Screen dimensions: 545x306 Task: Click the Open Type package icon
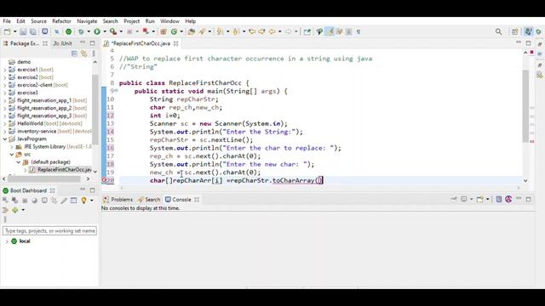[191, 31]
